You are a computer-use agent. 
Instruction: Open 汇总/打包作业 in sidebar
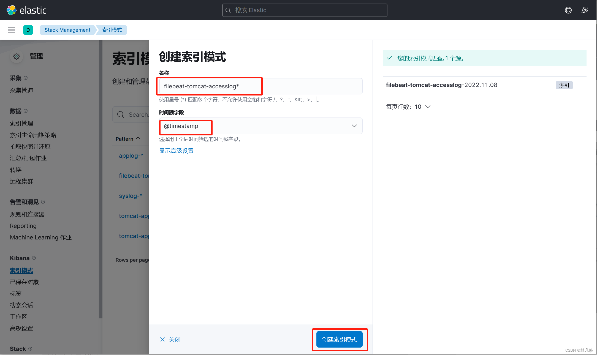point(28,158)
